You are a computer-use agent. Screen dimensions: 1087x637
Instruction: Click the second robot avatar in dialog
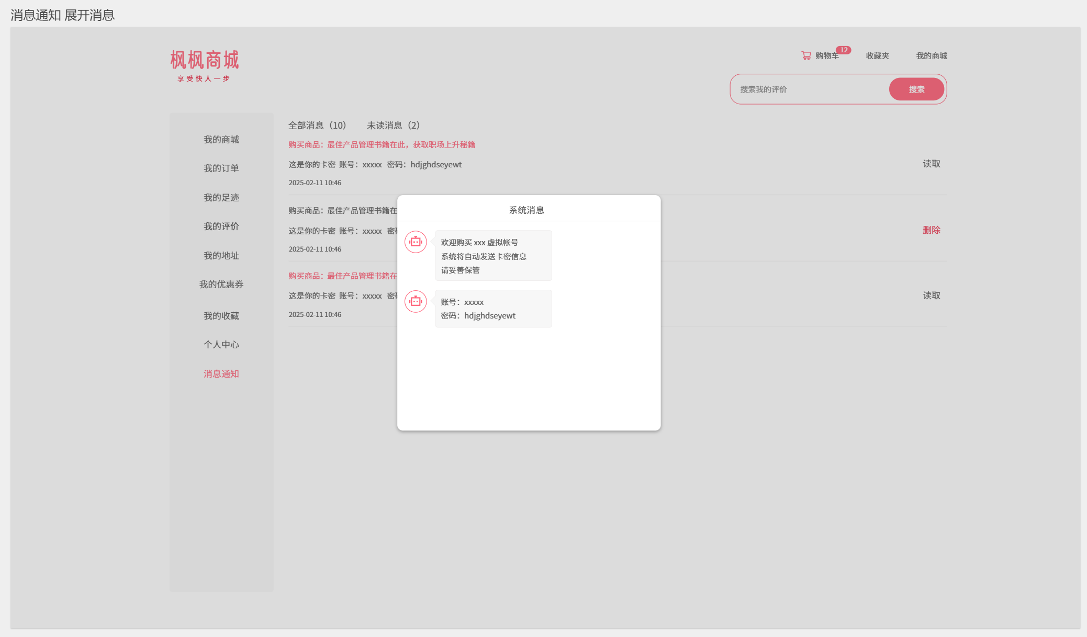[416, 302]
